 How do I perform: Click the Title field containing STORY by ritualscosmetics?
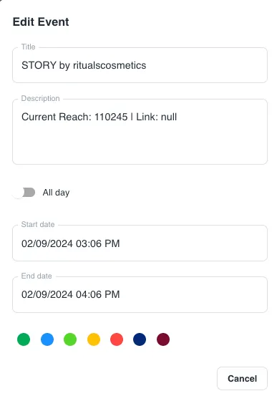coord(140,65)
